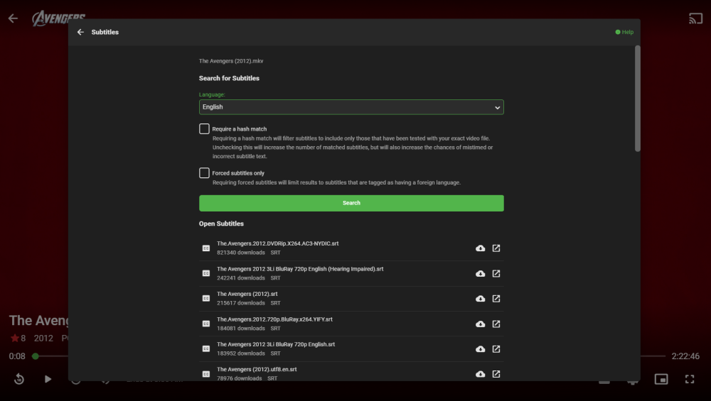Download The Avengers 2012 3Li BluRay 720p English.srt
Screen dimensions: 711x401
pos(480,349)
